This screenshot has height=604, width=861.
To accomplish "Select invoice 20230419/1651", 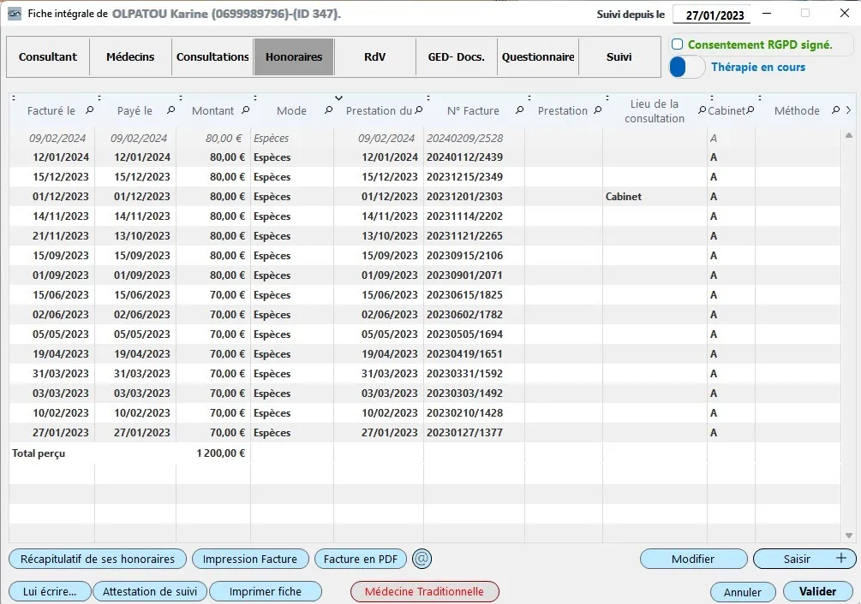I will click(464, 355).
